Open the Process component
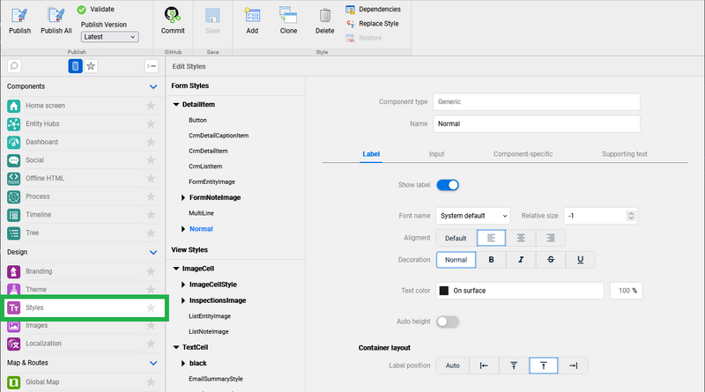Screen dimensions: 705x392 83,196
